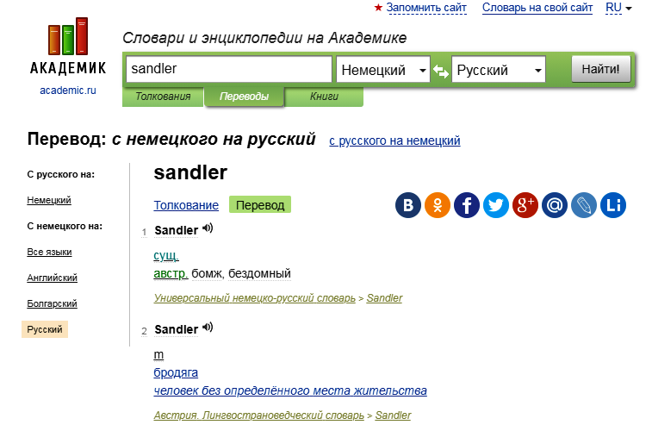652x431 pixels.
Task: Share via LiveInternet Li icon
Action: 613,205
